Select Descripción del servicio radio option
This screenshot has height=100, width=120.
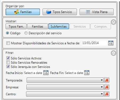click(x=26, y=33)
